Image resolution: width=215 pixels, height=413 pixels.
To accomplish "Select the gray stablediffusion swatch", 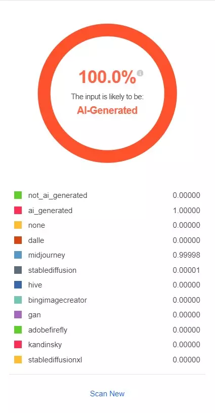I will point(18,270).
